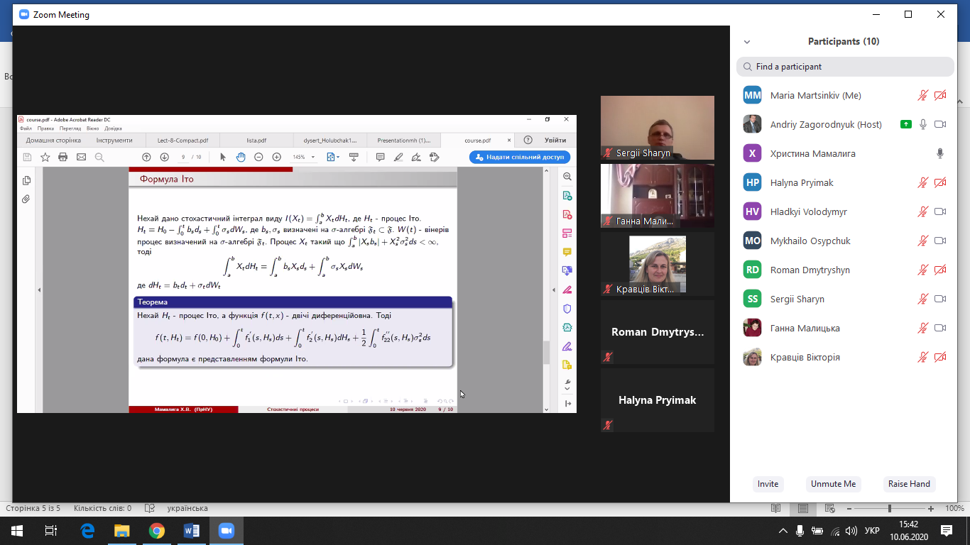Image resolution: width=970 pixels, height=545 pixels.
Task: Open Google Chrome from taskbar
Action: [x=156, y=531]
